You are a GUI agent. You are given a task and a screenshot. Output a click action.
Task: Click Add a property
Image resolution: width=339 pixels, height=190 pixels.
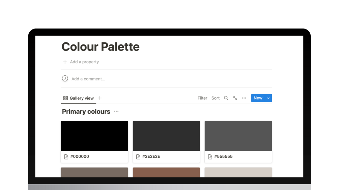(x=84, y=62)
